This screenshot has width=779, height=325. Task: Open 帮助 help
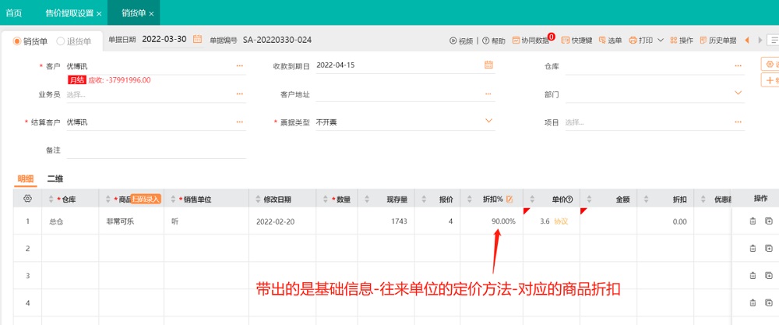coord(493,41)
